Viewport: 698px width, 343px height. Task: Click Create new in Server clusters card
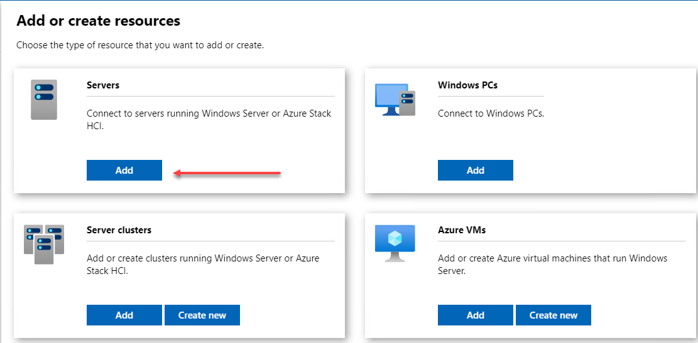[x=202, y=315]
